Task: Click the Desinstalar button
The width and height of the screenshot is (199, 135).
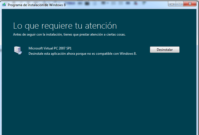Action: 165,49
